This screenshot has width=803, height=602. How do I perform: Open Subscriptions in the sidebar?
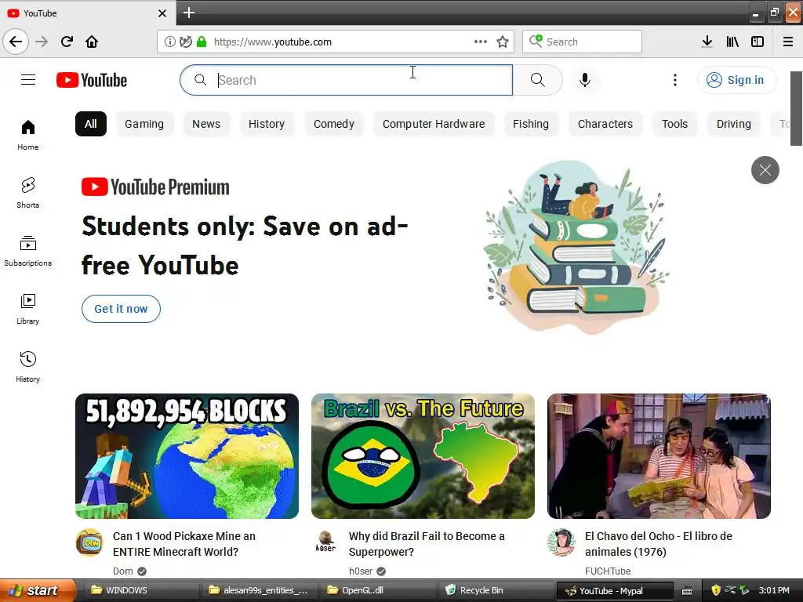click(x=27, y=251)
